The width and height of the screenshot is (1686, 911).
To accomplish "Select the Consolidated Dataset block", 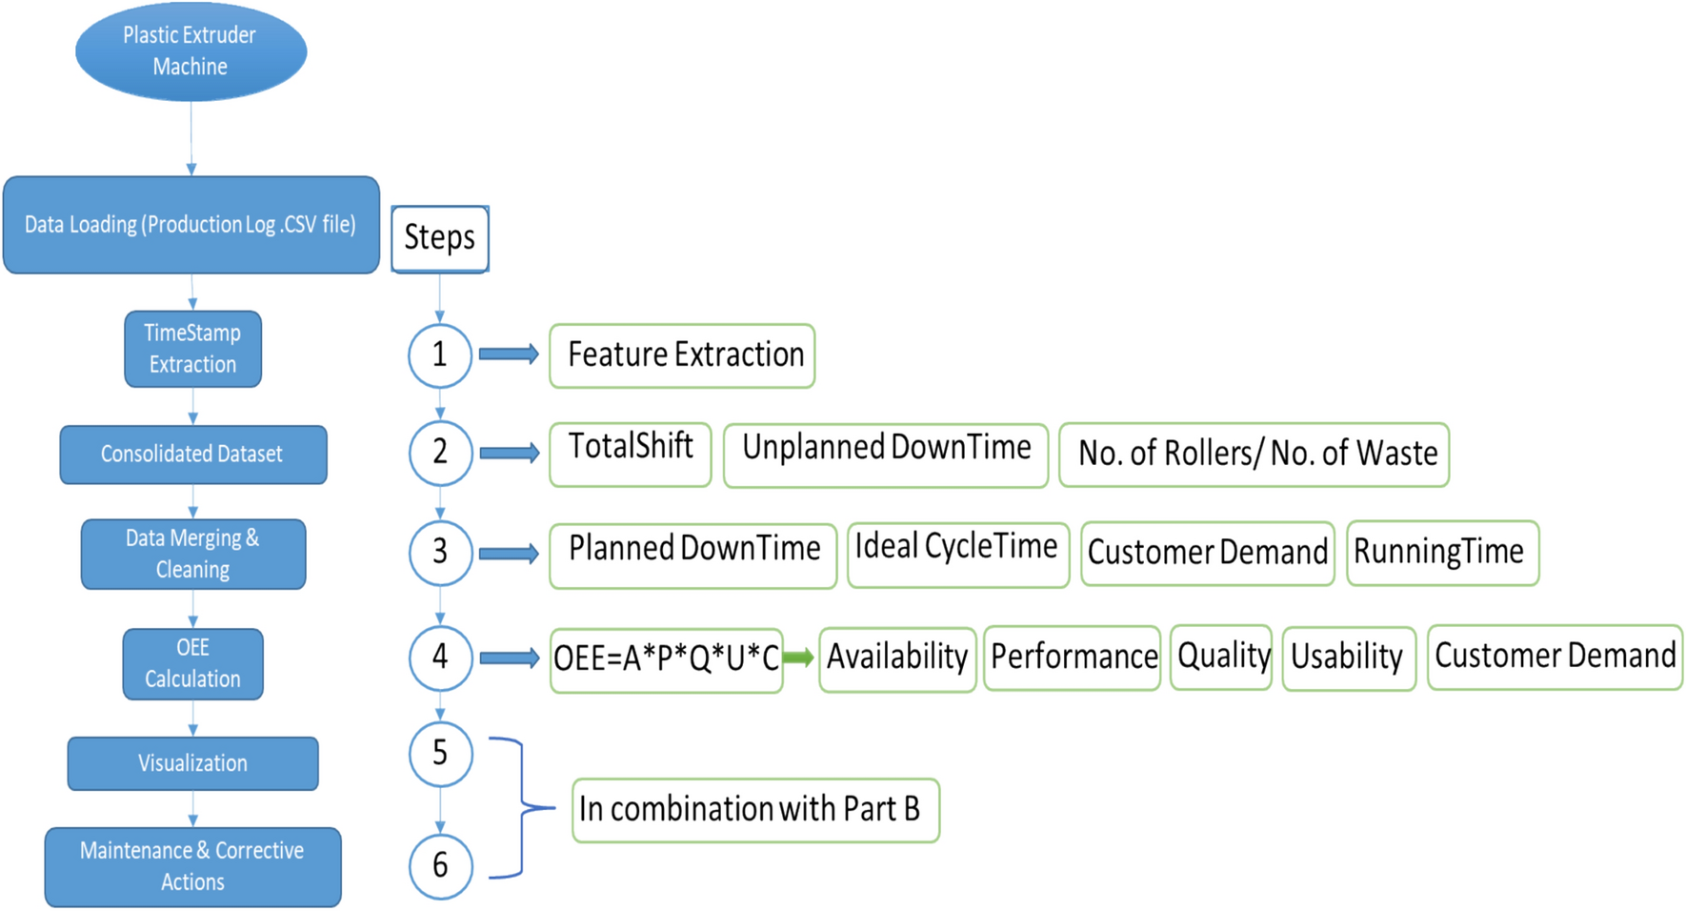I will click(192, 455).
